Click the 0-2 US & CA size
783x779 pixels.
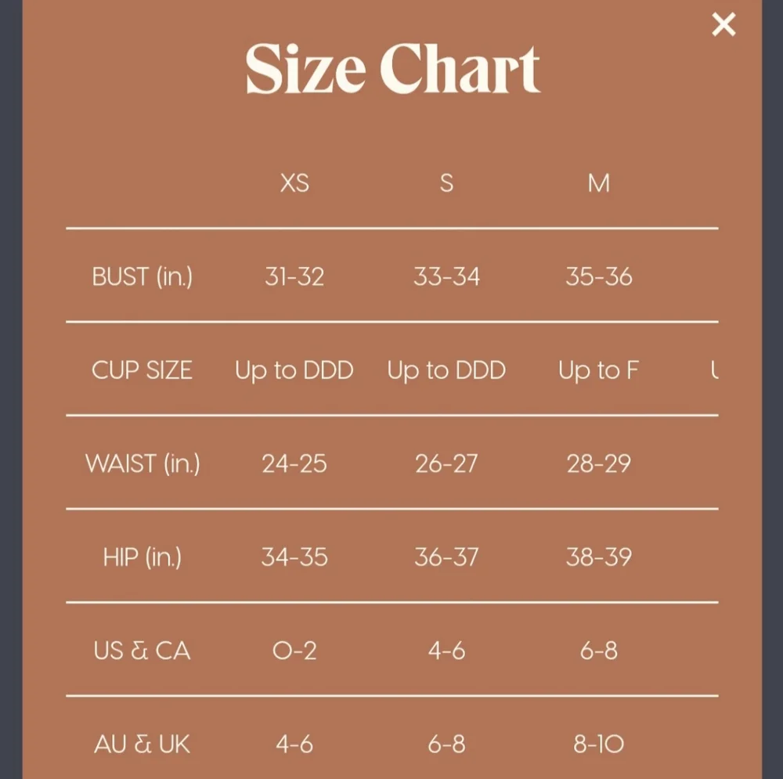pos(294,651)
